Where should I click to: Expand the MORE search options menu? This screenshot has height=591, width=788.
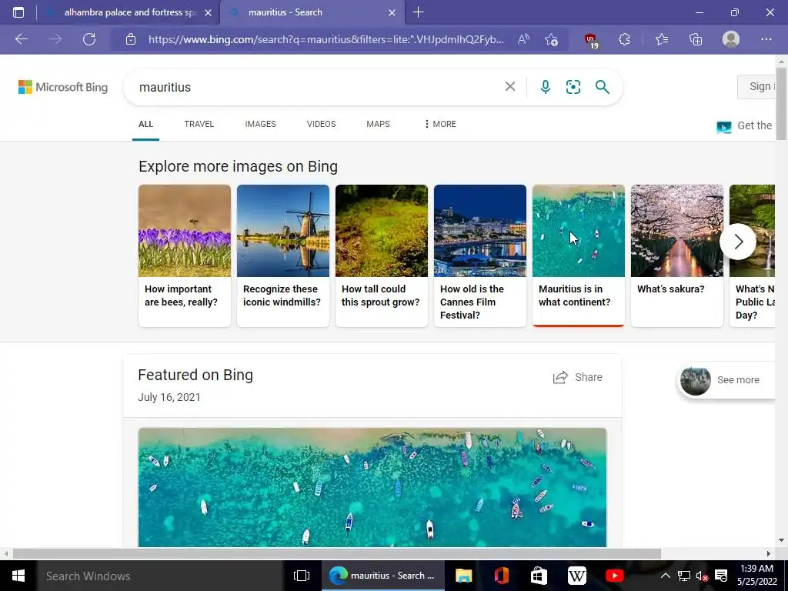(x=440, y=124)
